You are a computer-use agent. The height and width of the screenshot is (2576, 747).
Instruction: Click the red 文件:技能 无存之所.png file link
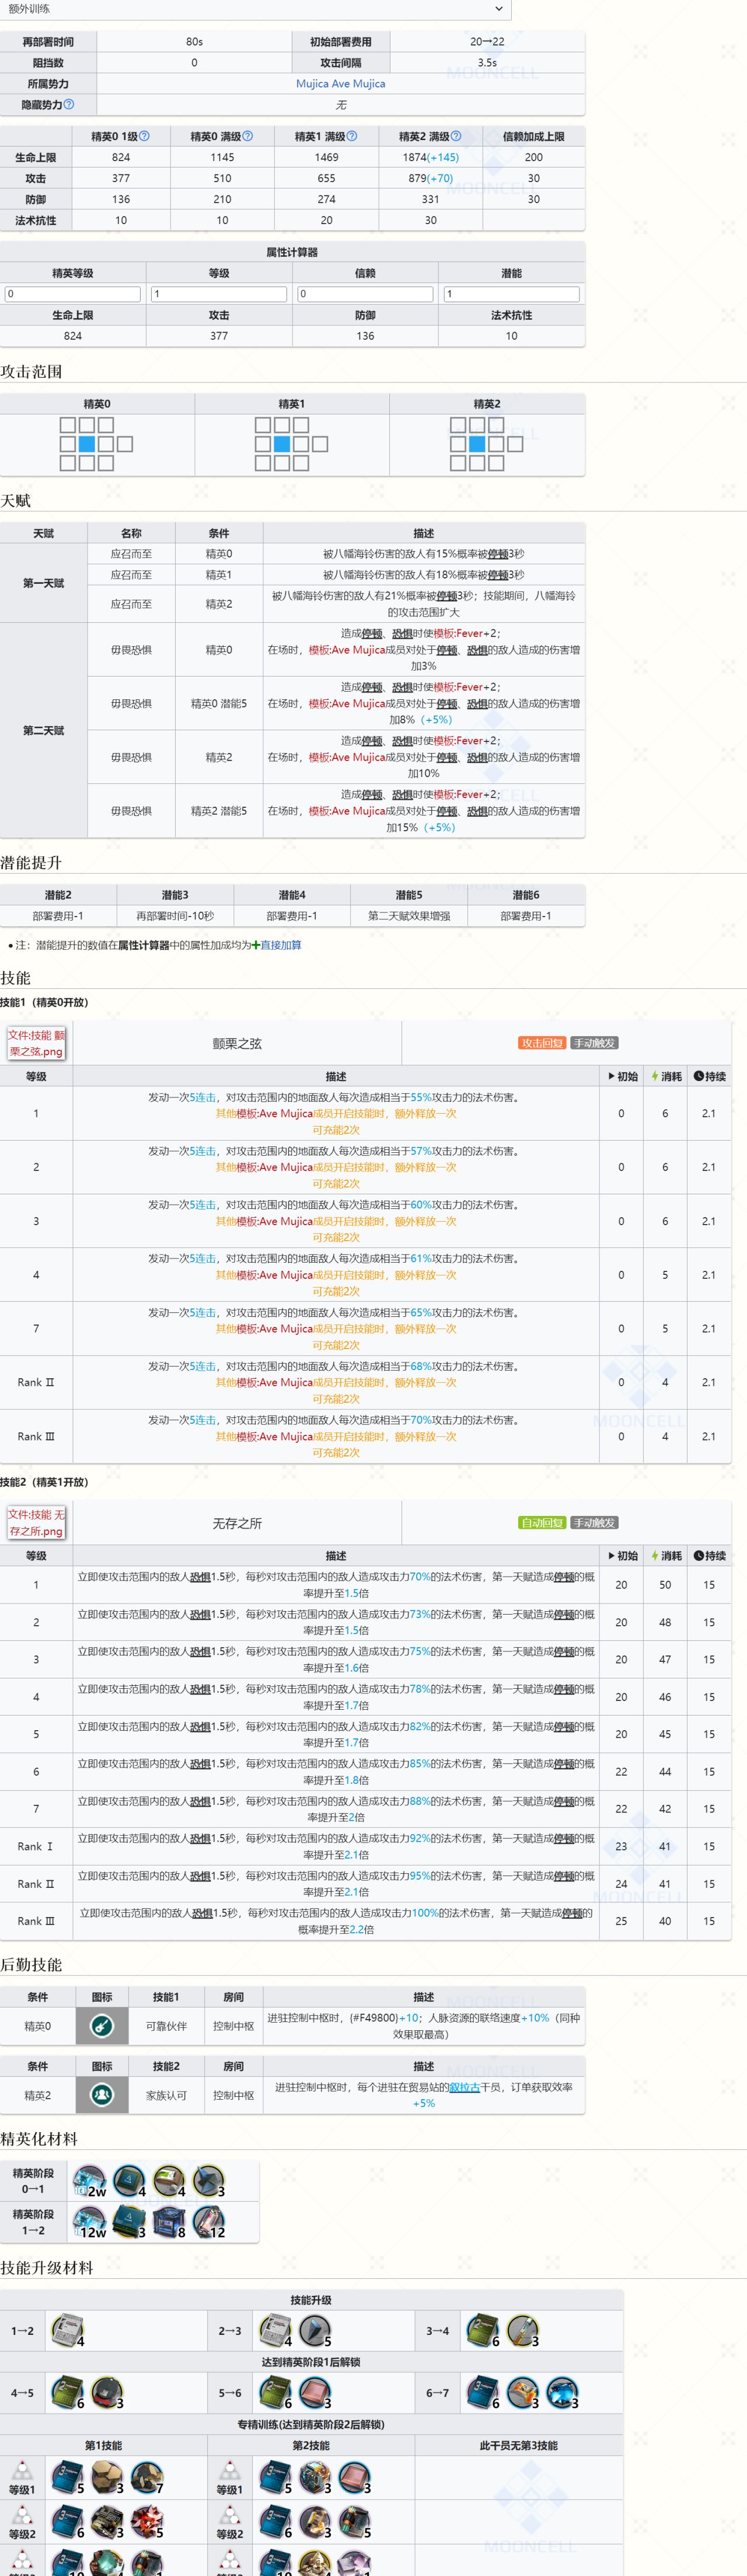coord(36,1522)
